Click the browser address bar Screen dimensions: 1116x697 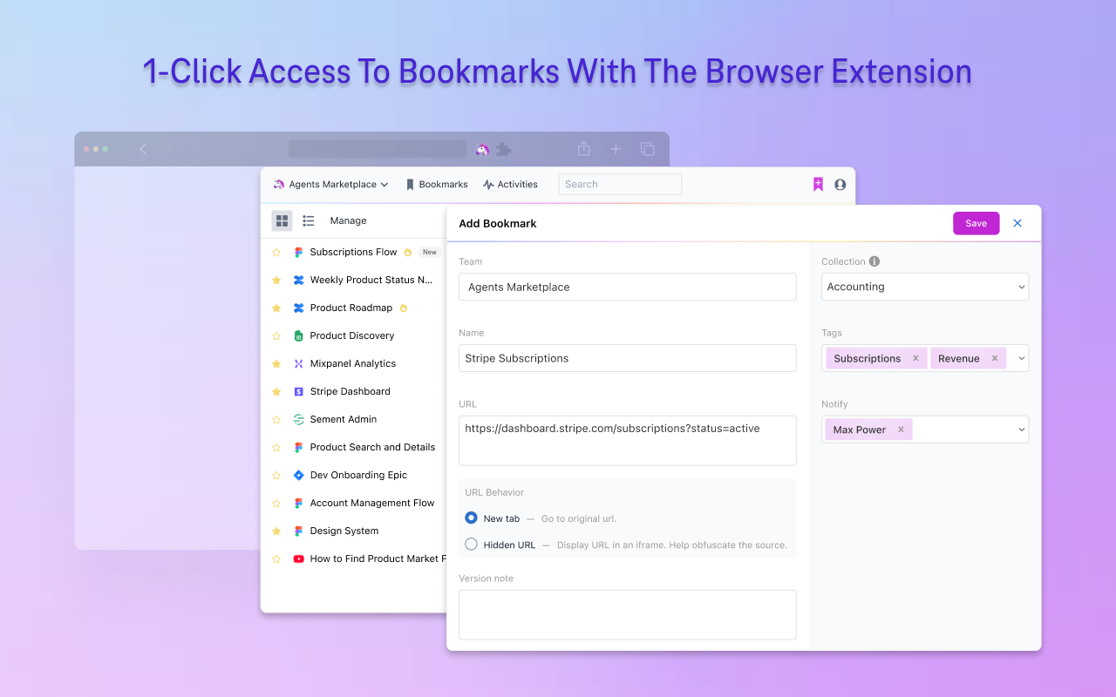(378, 149)
